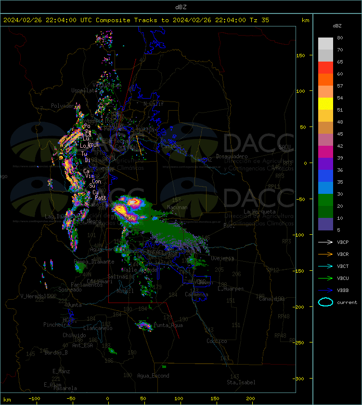Select the bright yellow 54 dBZ swatch
The image size is (362, 405).
pyautogui.click(x=325, y=103)
